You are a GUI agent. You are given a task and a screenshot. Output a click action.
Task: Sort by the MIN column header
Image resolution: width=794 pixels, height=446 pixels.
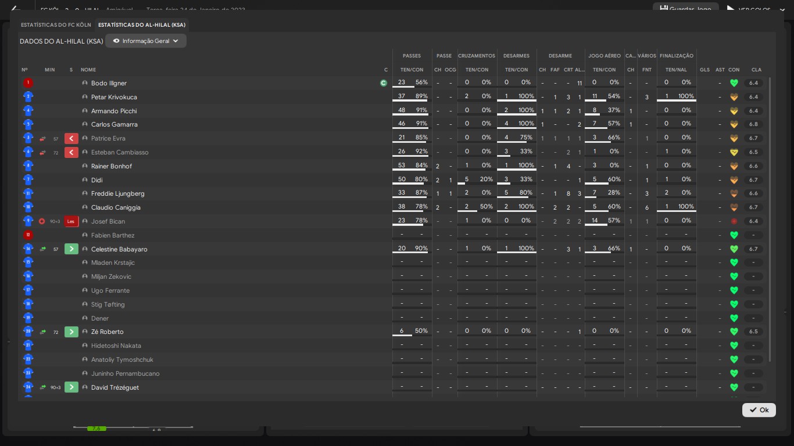point(50,70)
